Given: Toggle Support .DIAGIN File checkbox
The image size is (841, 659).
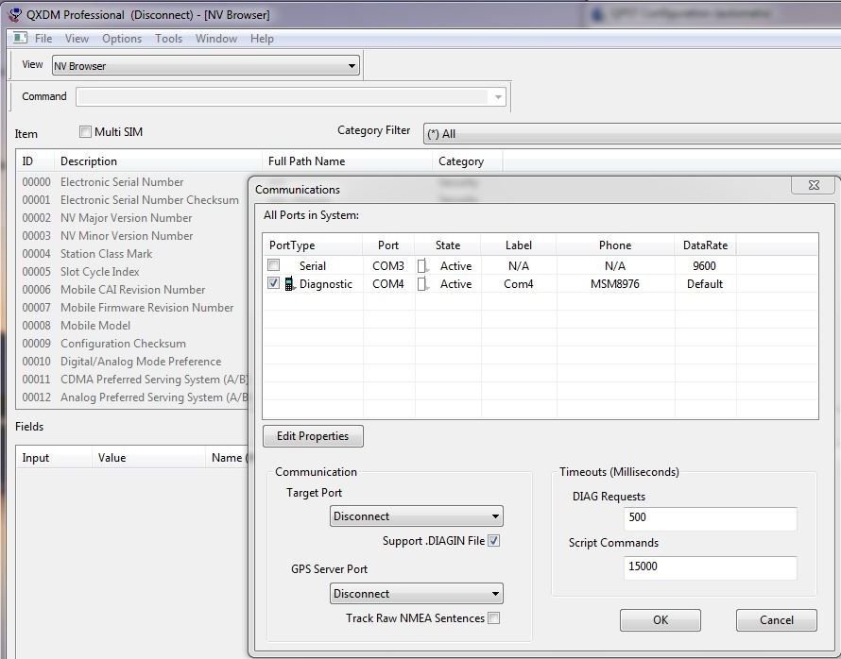Looking at the screenshot, I should point(494,541).
